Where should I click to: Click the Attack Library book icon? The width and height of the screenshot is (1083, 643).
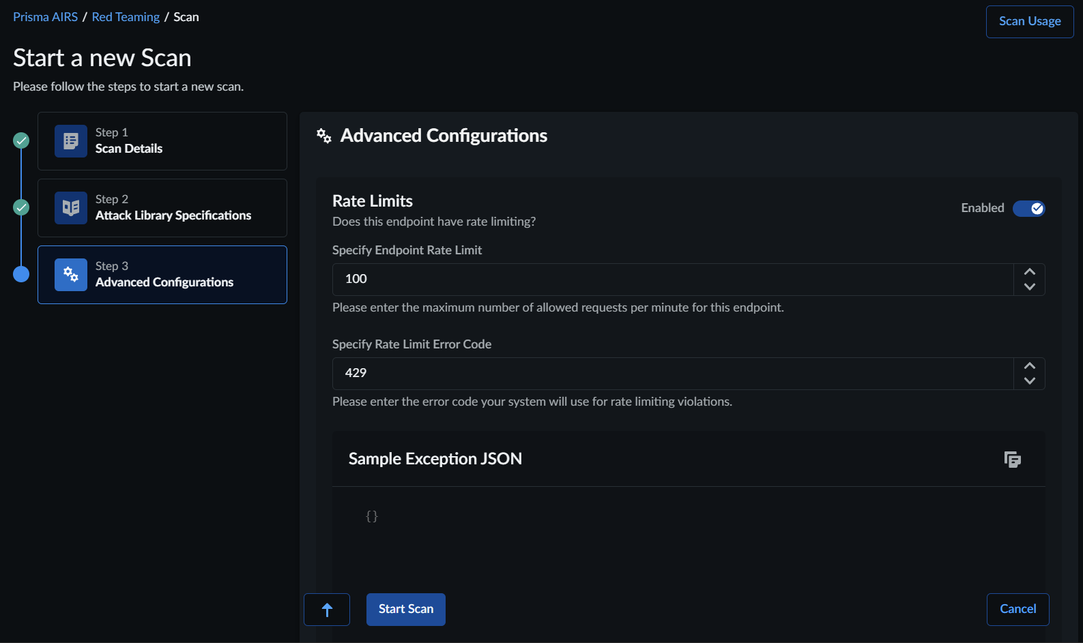click(x=71, y=208)
